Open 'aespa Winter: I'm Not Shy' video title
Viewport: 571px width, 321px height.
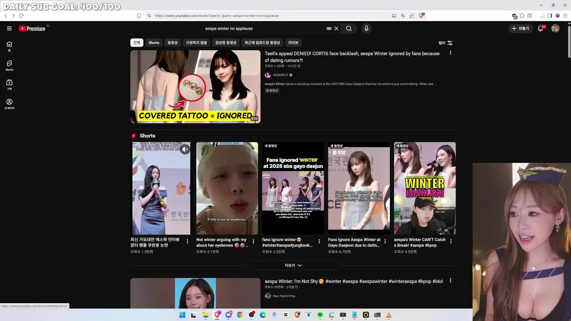pos(354,281)
